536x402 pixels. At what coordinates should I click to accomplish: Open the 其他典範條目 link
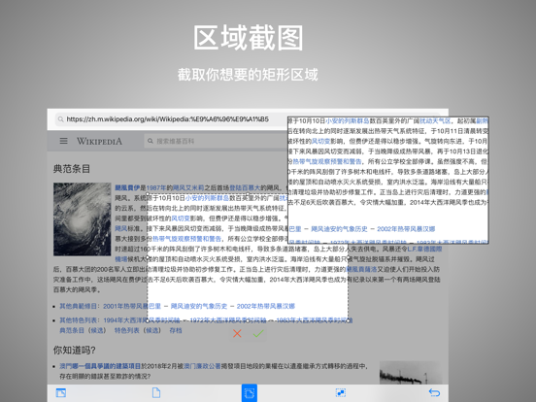pyautogui.click(x=79, y=306)
